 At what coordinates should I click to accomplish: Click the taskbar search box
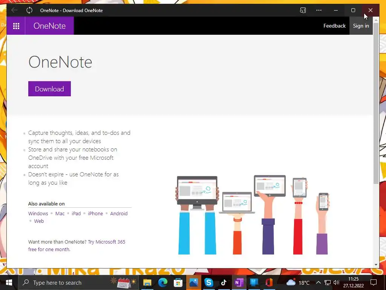click(78, 282)
